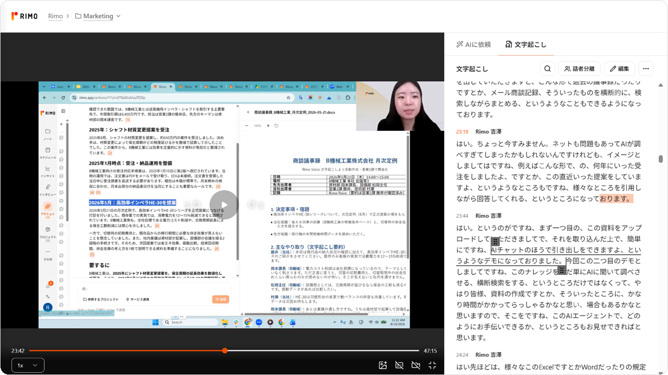Seek on the played orange progress track
The image size is (668, 375).
[x=125, y=351]
